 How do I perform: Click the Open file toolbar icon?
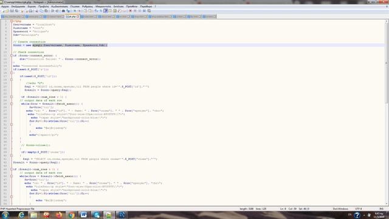click(7, 11)
